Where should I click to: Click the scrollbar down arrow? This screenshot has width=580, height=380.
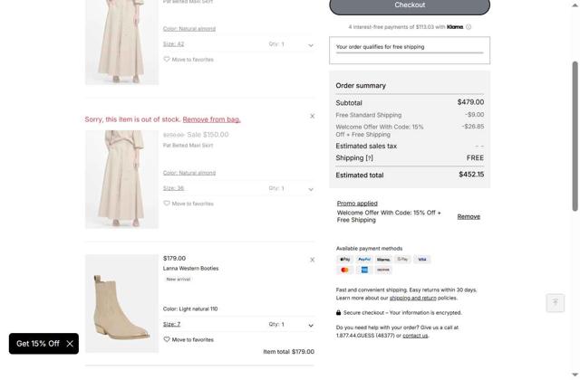click(x=575, y=375)
